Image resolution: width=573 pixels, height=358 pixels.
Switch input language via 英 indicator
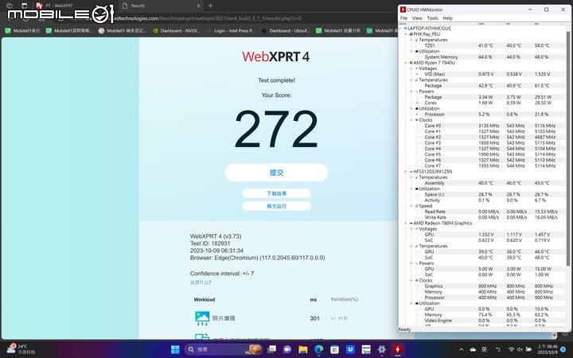click(484, 349)
